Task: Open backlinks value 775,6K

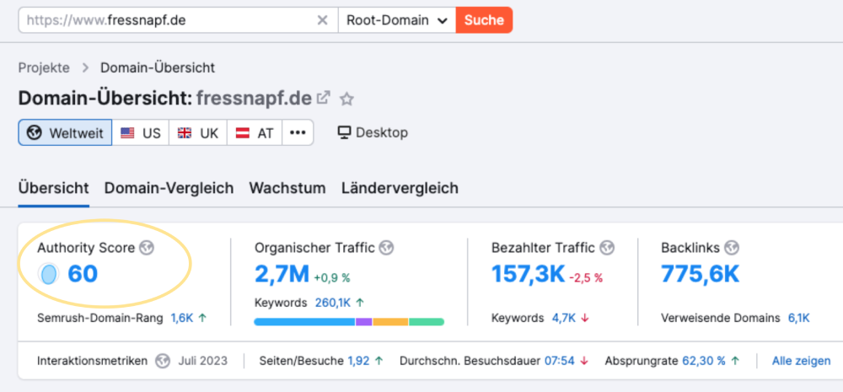Action: (700, 274)
